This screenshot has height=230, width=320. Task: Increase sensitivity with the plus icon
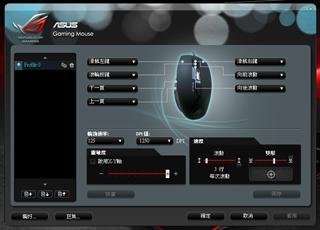176,173
